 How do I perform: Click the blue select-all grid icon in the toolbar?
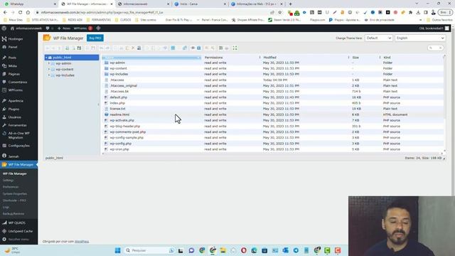(173, 48)
